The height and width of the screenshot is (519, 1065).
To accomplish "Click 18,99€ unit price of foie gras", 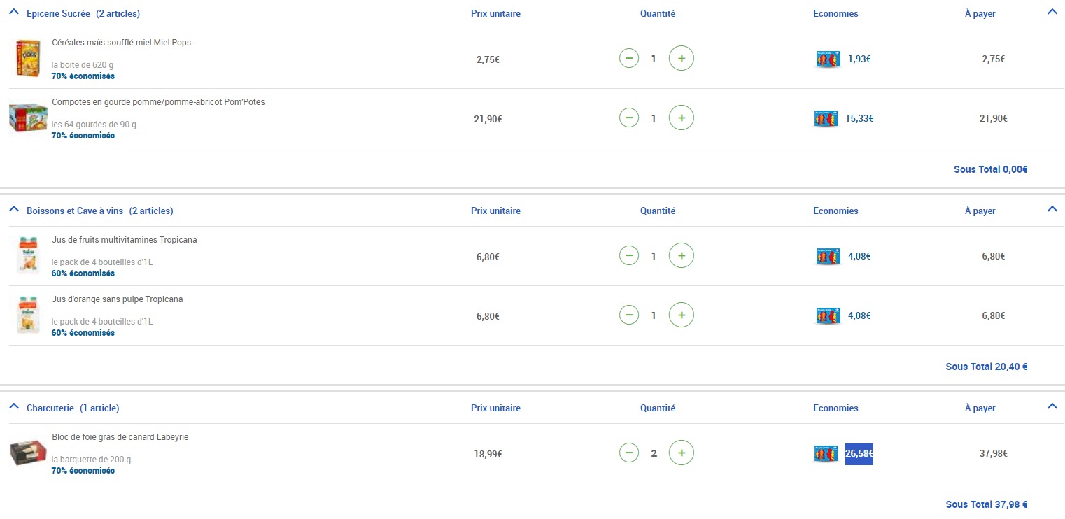I will tap(488, 454).
